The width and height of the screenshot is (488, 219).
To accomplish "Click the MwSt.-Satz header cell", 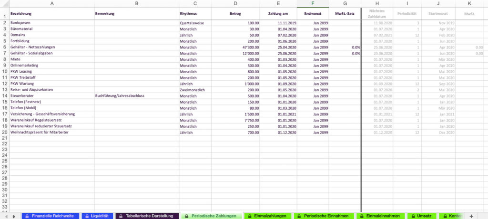I will point(345,14).
